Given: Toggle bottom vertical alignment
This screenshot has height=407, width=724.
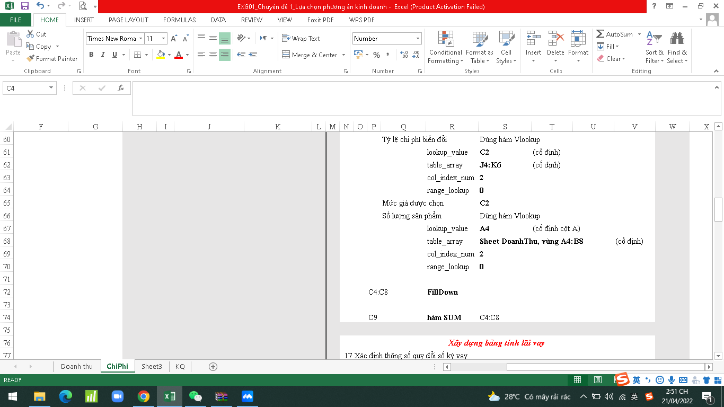Looking at the screenshot, I should tap(225, 38).
